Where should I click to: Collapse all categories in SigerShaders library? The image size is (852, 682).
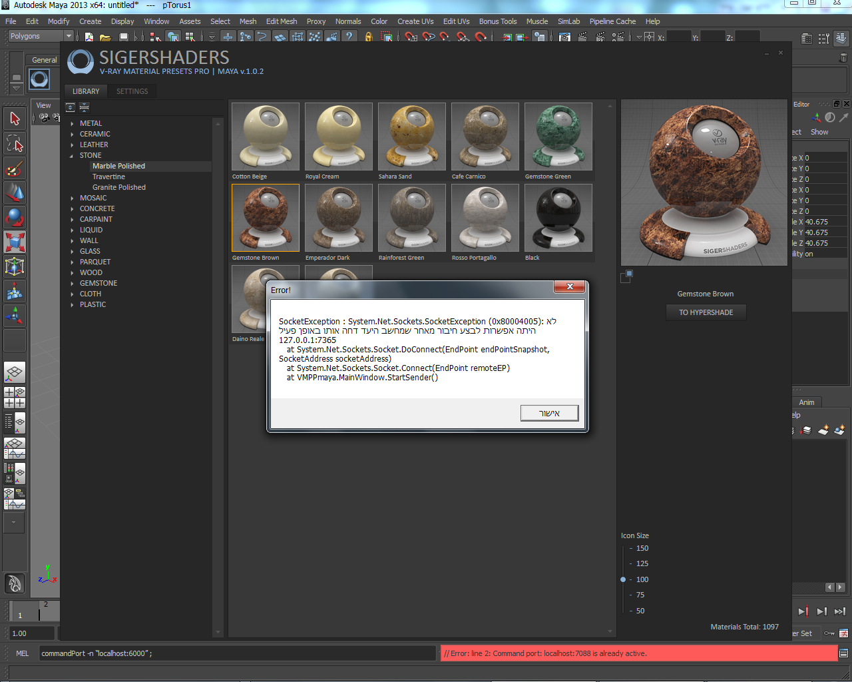click(84, 107)
